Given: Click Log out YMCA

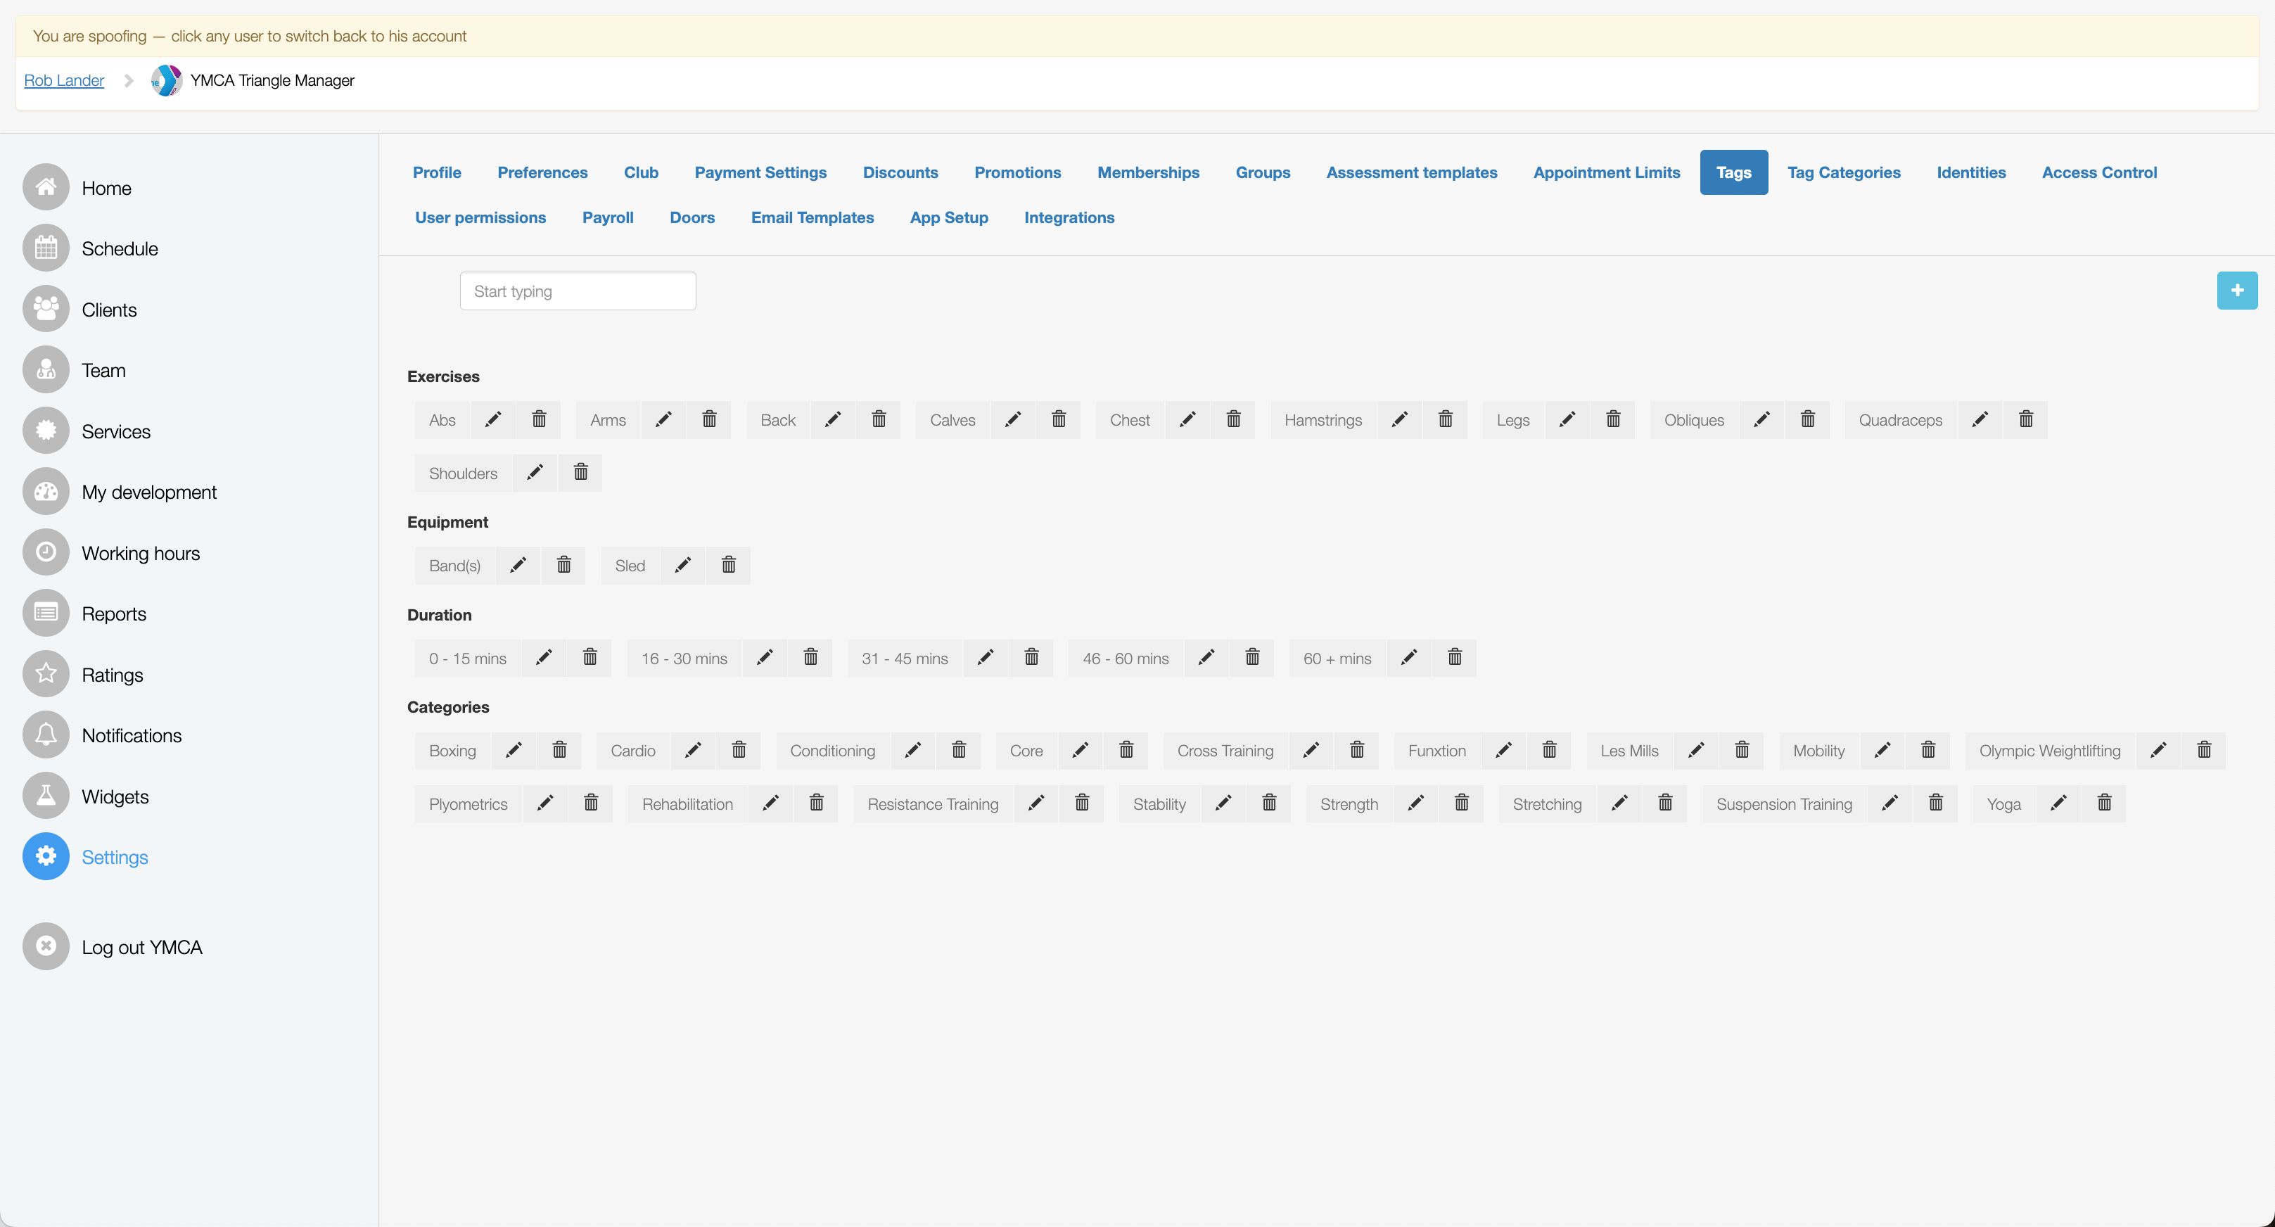Looking at the screenshot, I should coord(141,947).
